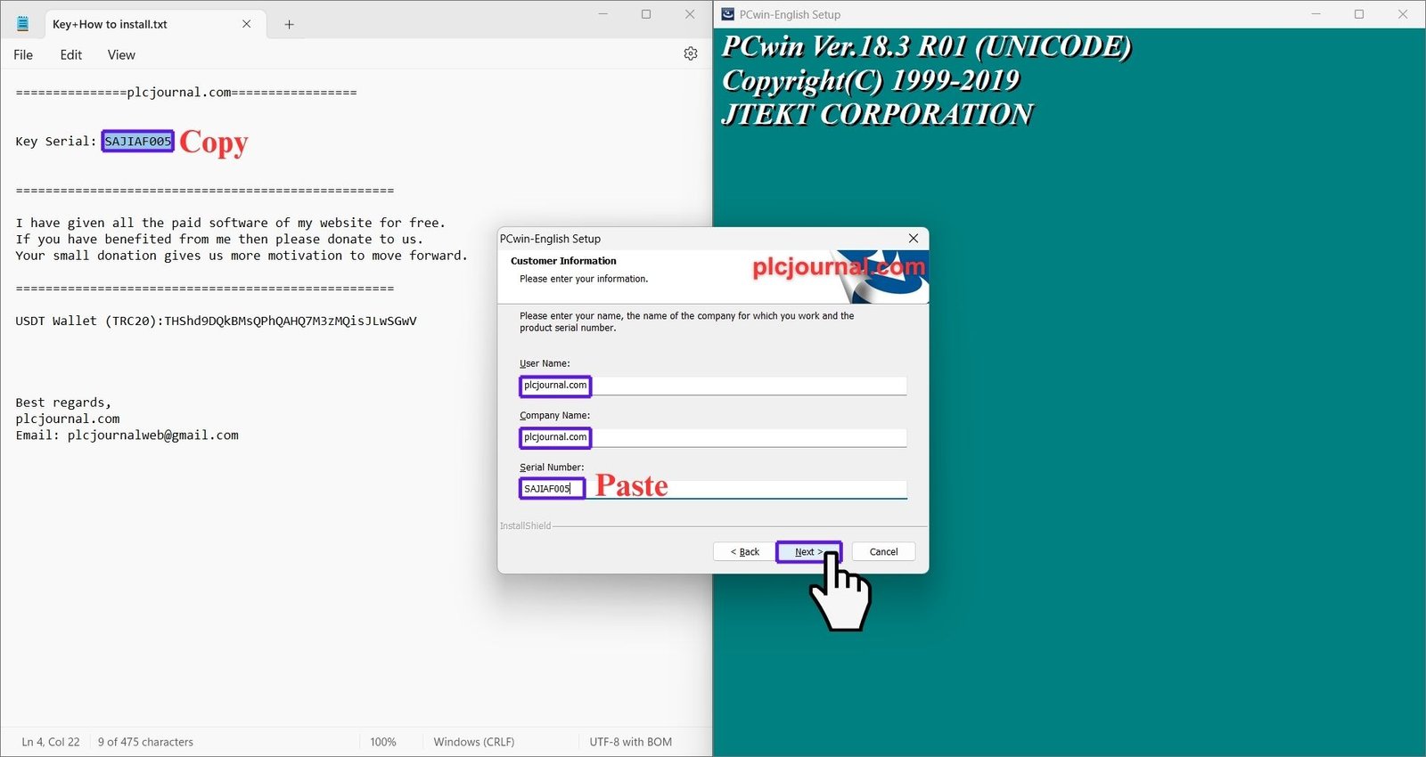This screenshot has width=1426, height=757.
Task: Click 'Please enter your information.' text in dialog
Action: point(584,279)
